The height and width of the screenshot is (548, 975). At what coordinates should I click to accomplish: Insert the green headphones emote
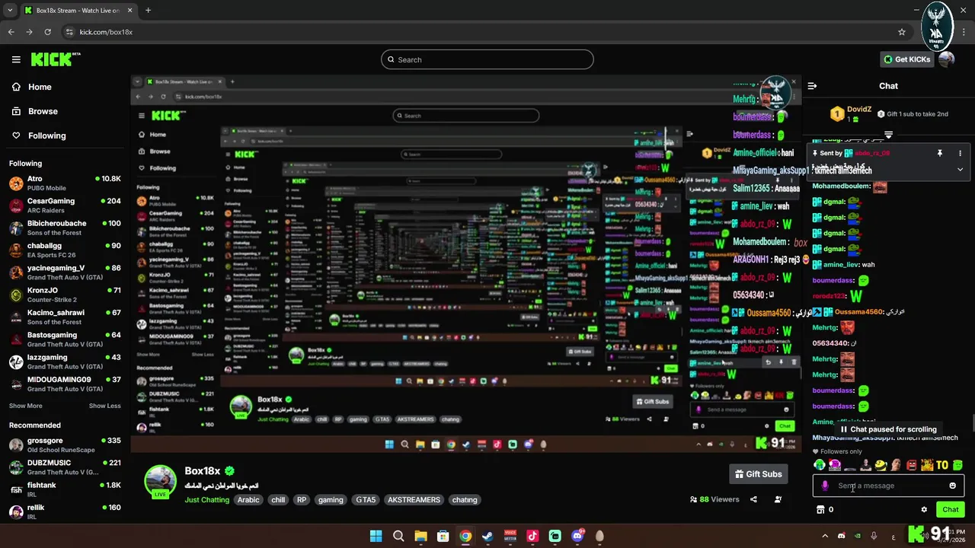[820, 465]
